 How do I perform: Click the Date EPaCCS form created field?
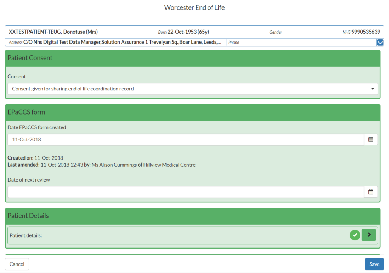point(186,139)
